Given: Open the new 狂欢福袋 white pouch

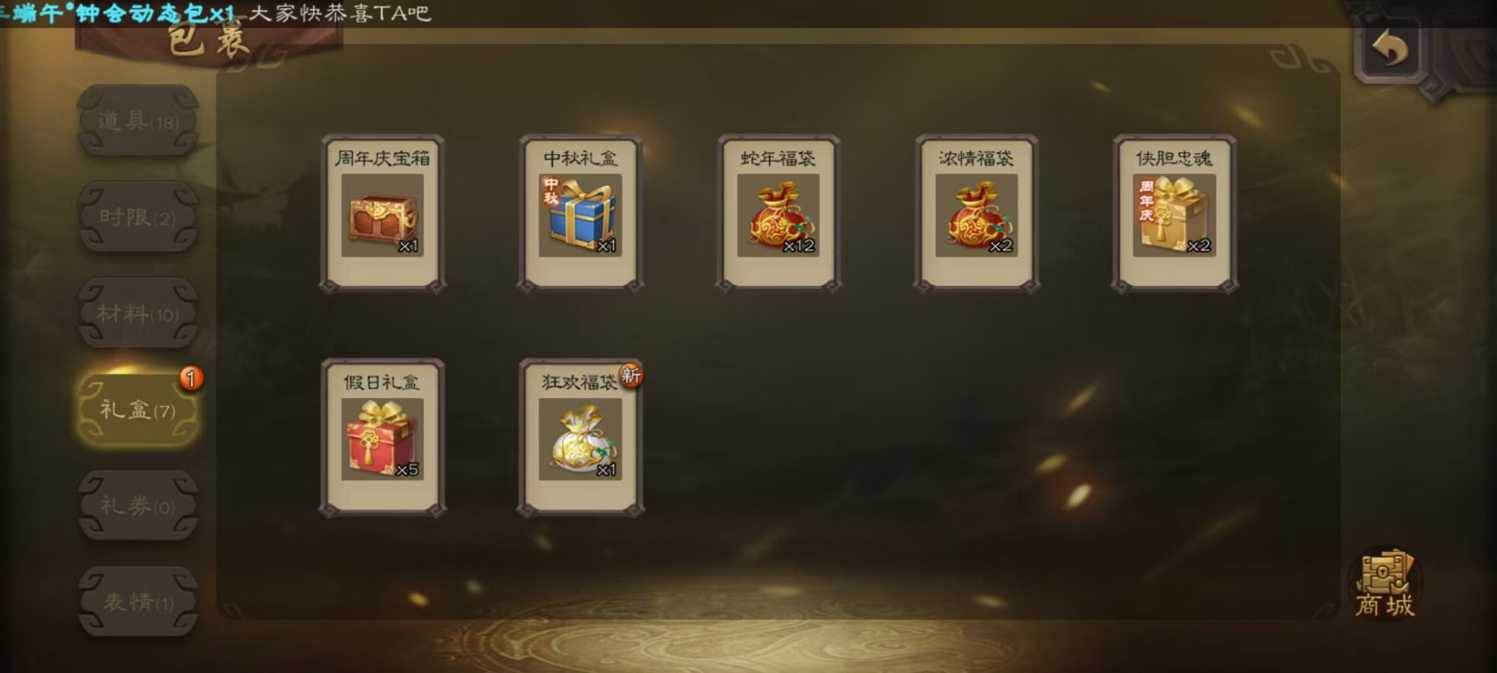Looking at the screenshot, I should [580, 438].
